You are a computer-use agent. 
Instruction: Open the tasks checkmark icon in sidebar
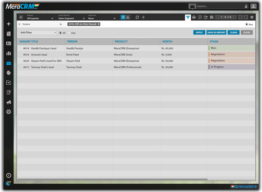[8, 83]
